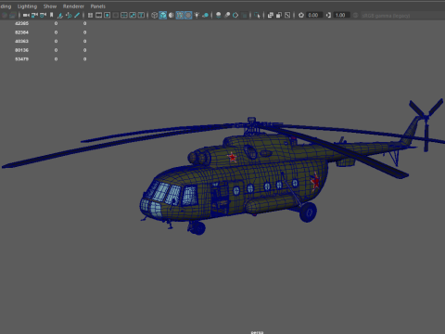Click the X-Ray Joints icon
Viewport: 445px width, 334px height.
click(287, 15)
